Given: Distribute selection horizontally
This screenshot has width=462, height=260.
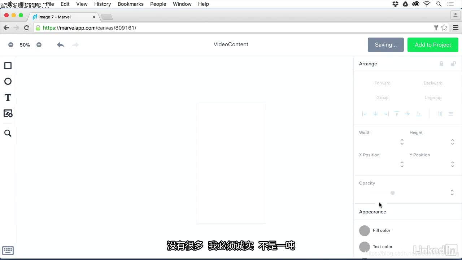Looking at the screenshot, I should coord(440,114).
